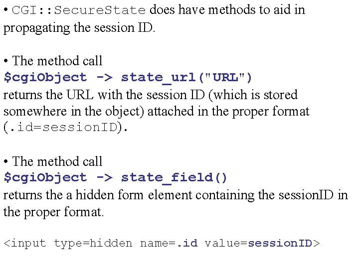Image resolution: width=359 pixels, height=269 pixels.
Task: Click 'the proper format.' closing line
Action: tap(53, 212)
